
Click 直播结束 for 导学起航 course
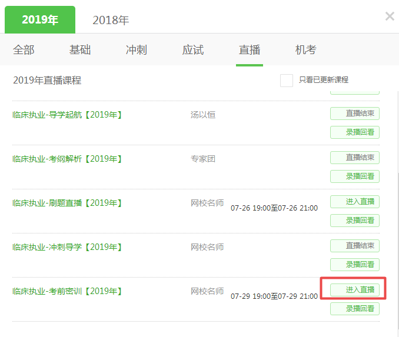[x=355, y=114]
